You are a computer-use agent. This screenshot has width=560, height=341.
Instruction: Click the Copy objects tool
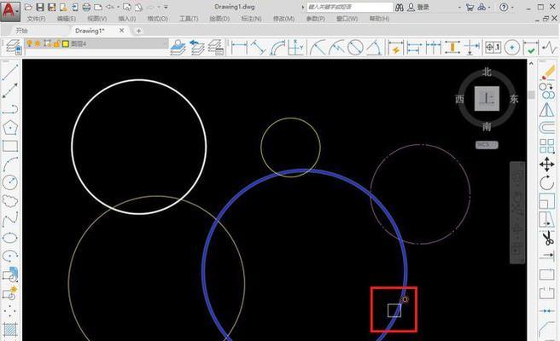[x=547, y=91]
